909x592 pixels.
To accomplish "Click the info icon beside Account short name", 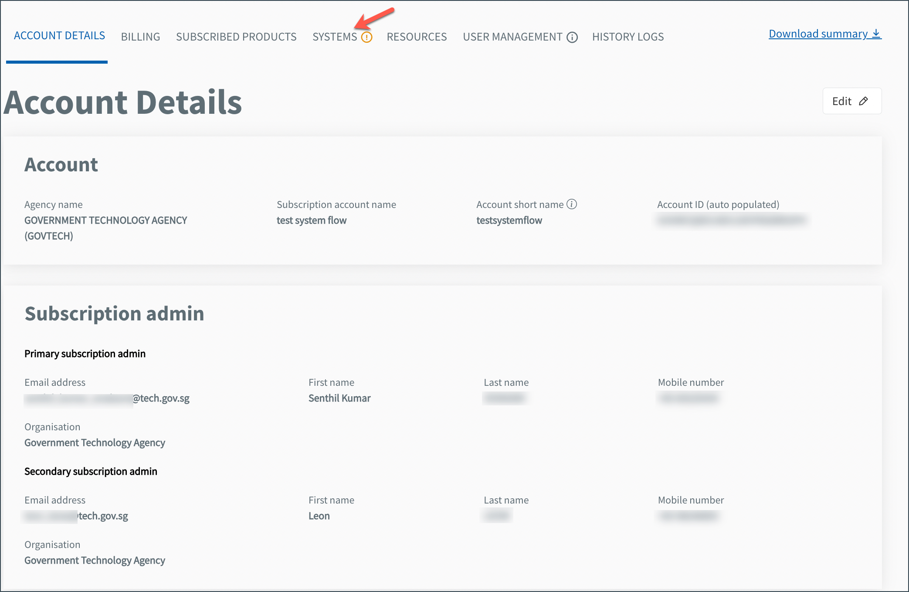I will coord(572,204).
